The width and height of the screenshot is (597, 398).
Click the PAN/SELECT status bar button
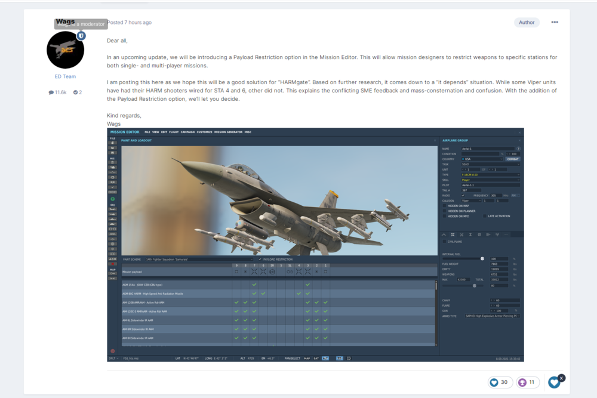coord(292,359)
